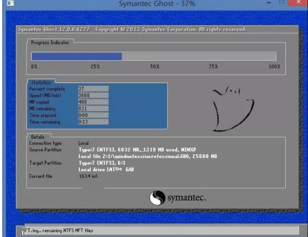Viewport: 308px width, 237px height.
Task: Click the '0%' progress scale mark
Action: point(34,67)
